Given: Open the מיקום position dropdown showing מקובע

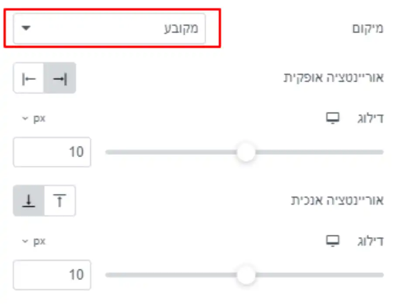Looking at the screenshot, I should point(109,28).
